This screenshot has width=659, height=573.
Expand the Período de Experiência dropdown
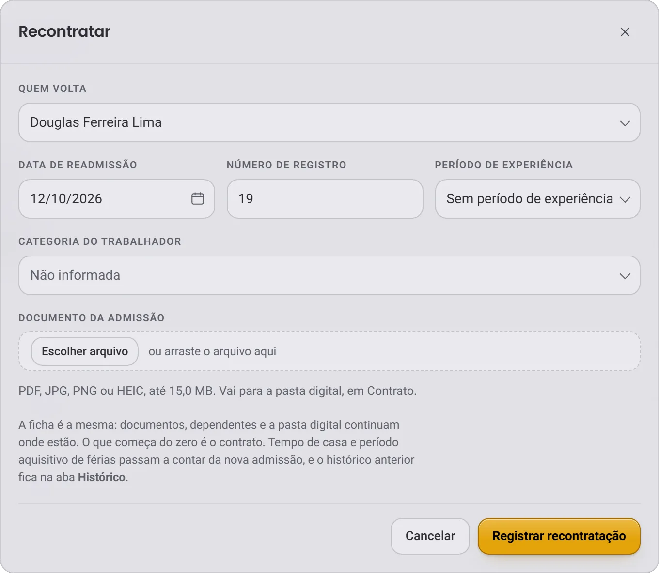click(538, 199)
